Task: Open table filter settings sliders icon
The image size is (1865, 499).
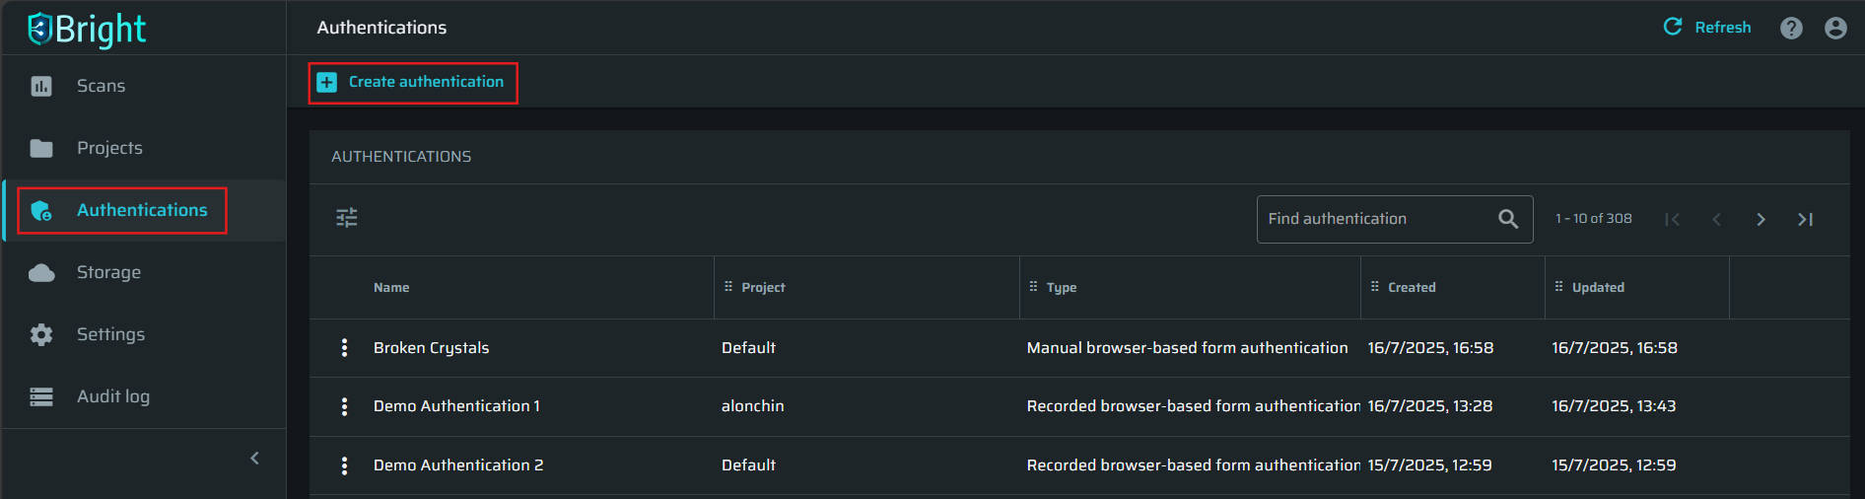Action: (347, 218)
